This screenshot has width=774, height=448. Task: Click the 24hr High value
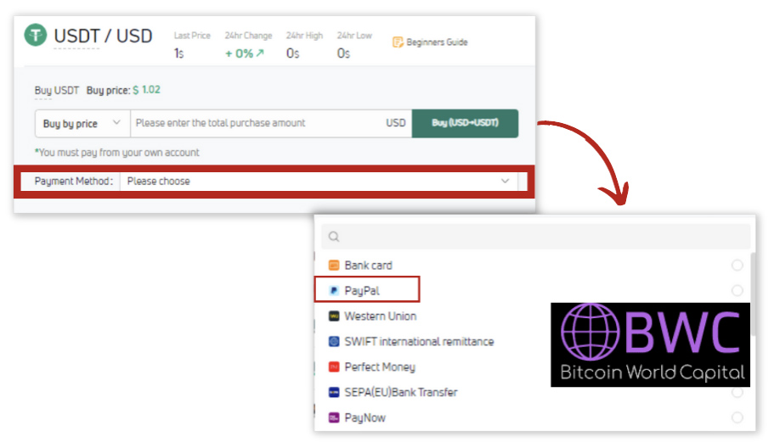[293, 53]
